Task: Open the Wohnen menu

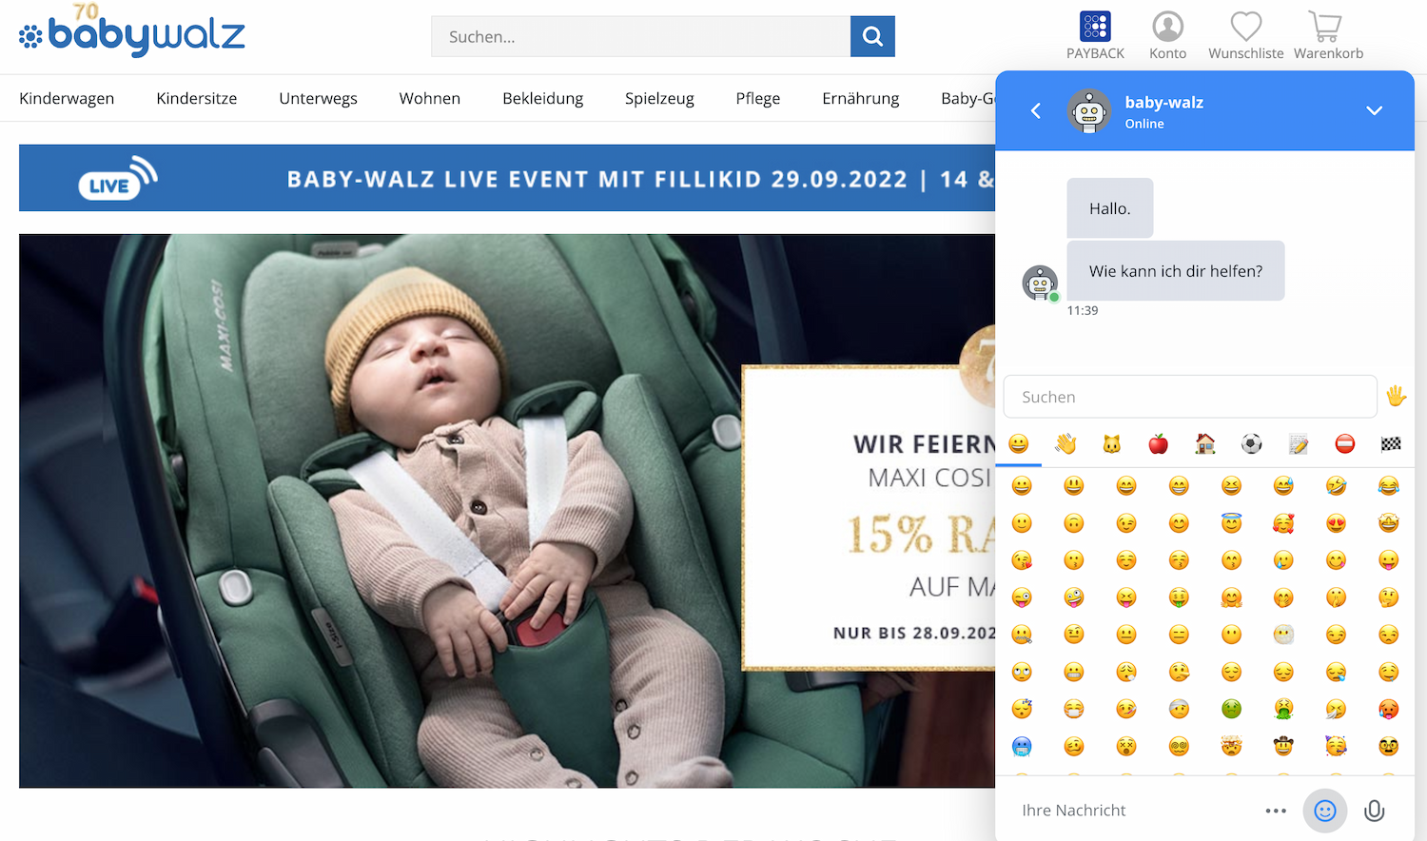Action: [430, 98]
